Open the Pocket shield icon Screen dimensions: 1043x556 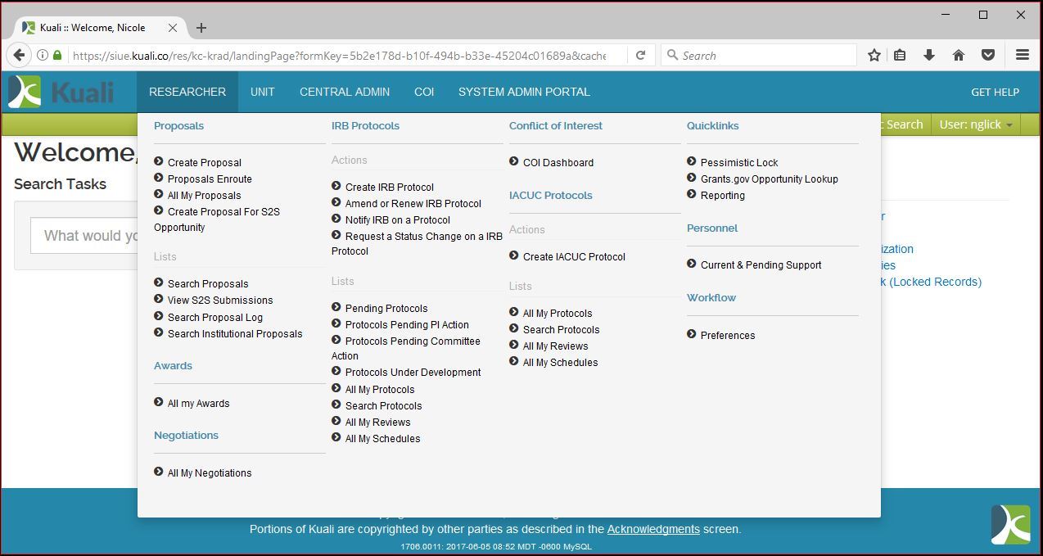tap(988, 55)
